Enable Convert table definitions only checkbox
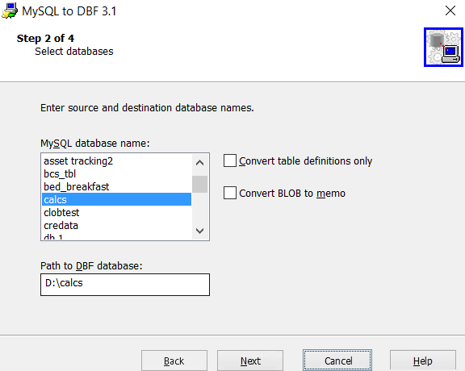This screenshot has width=465, height=371. (x=230, y=160)
